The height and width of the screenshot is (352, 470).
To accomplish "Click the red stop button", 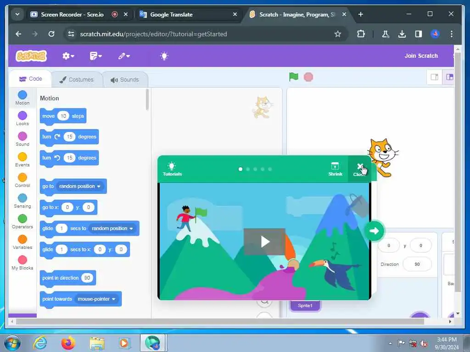I will pyautogui.click(x=308, y=77).
